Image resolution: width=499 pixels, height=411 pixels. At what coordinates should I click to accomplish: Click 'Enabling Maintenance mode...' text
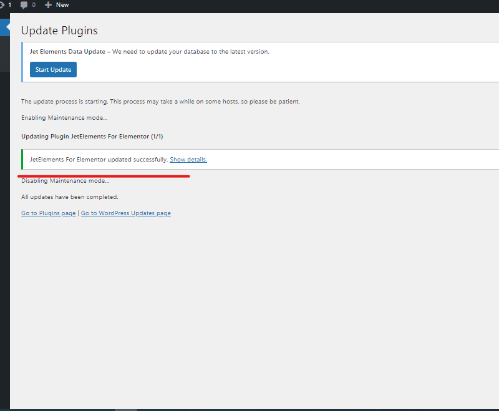pyautogui.click(x=64, y=118)
